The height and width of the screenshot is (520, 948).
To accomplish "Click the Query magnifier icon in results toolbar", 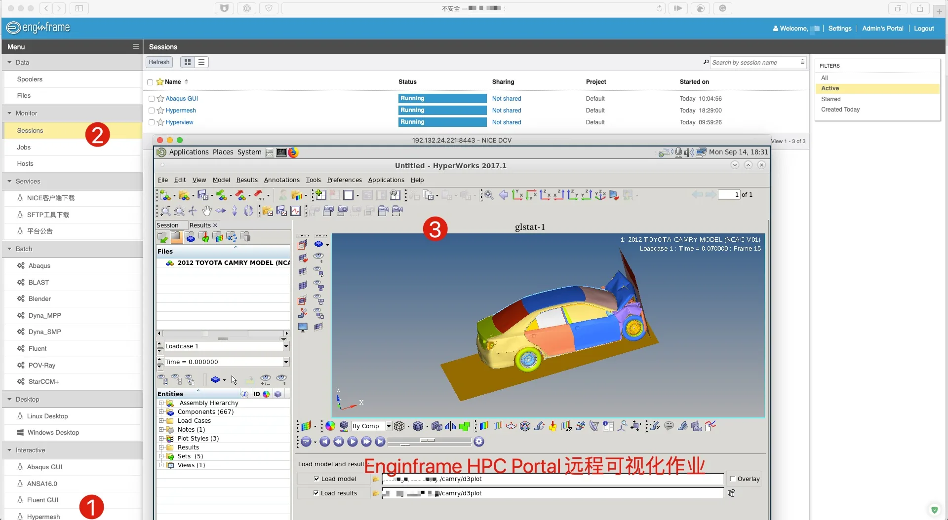I will pos(622,426).
